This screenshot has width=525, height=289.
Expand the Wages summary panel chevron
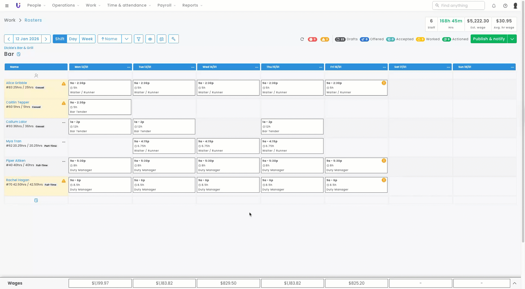[514, 283]
